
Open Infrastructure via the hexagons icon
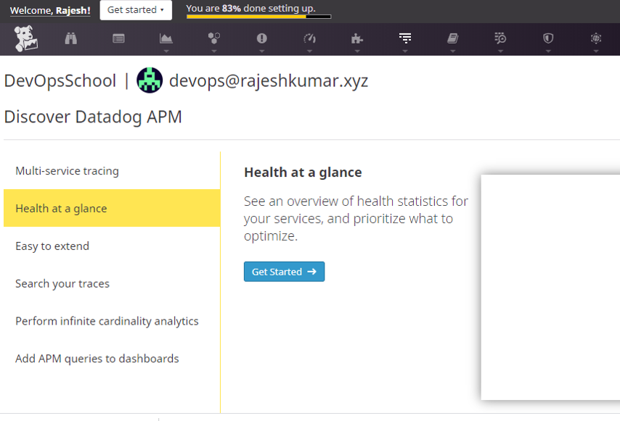pyautogui.click(x=213, y=39)
